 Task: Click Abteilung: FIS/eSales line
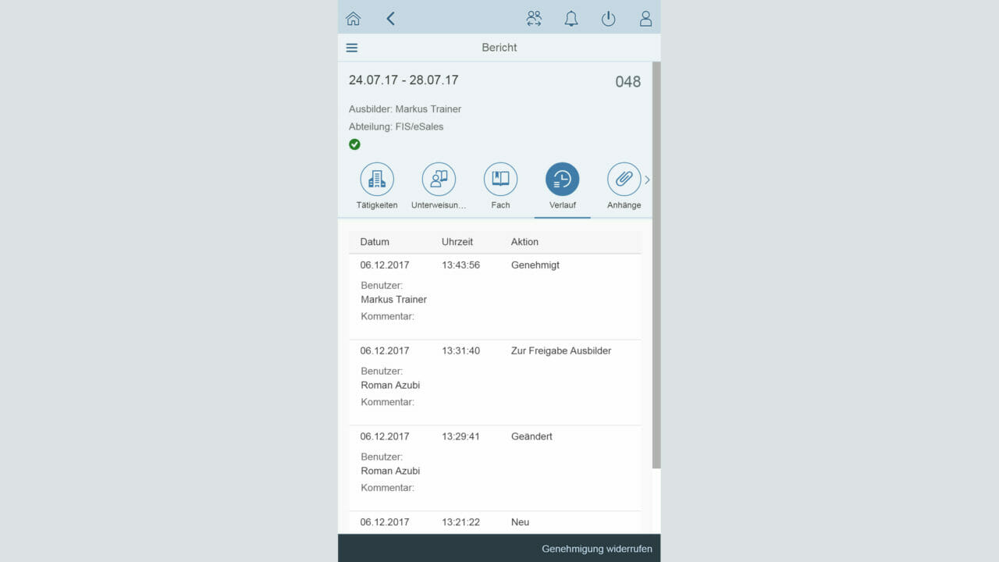tap(396, 126)
